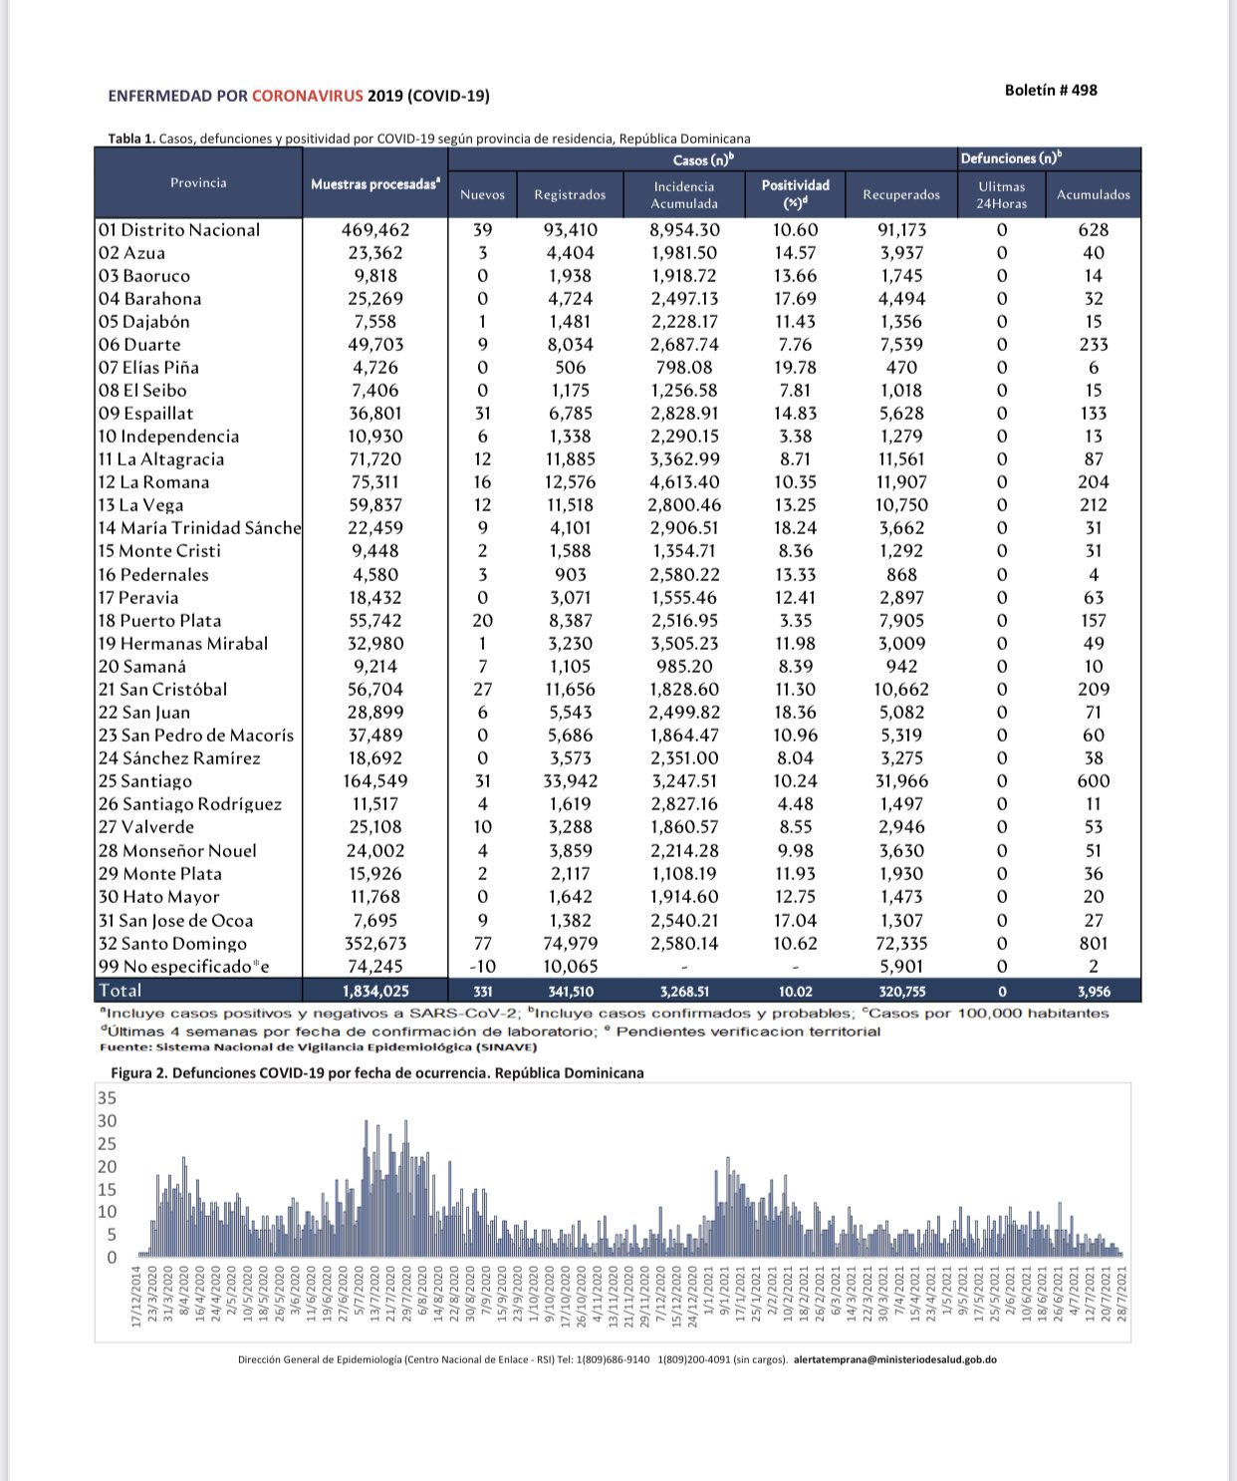This screenshot has width=1237, height=1481.
Task: Select the '10 Independencia' row name
Action: click(x=168, y=436)
